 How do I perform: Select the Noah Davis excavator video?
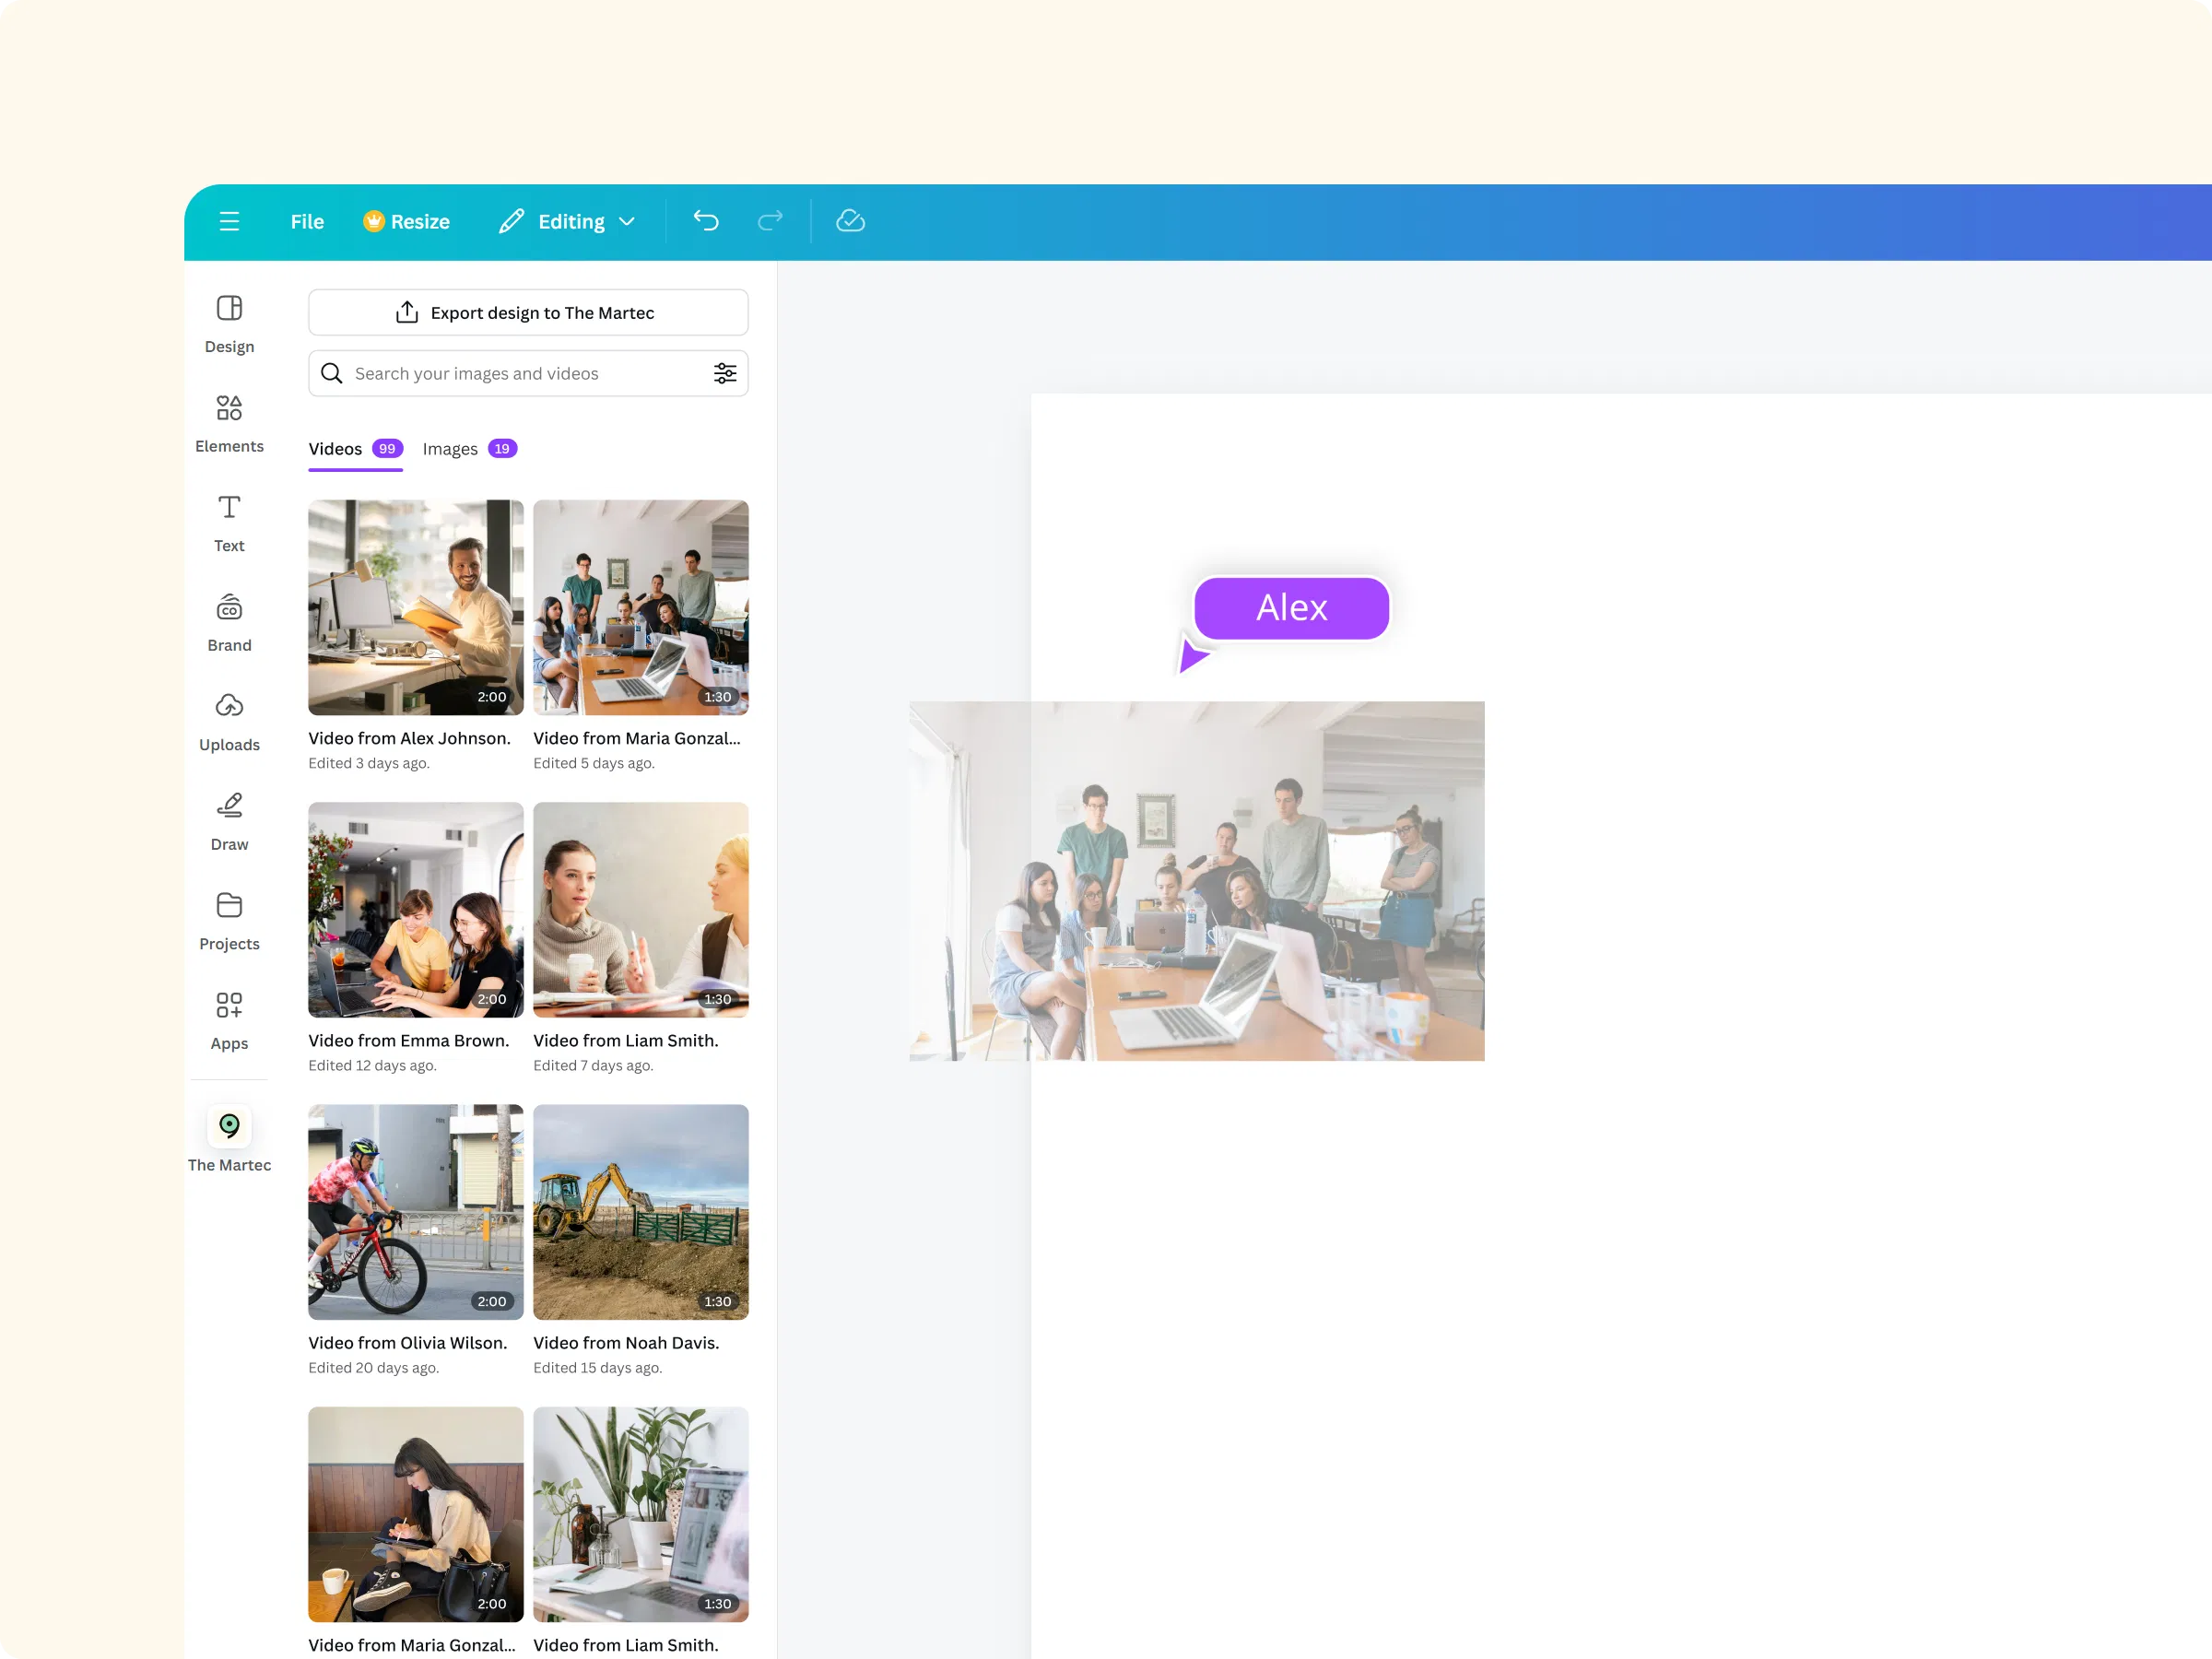tap(641, 1212)
